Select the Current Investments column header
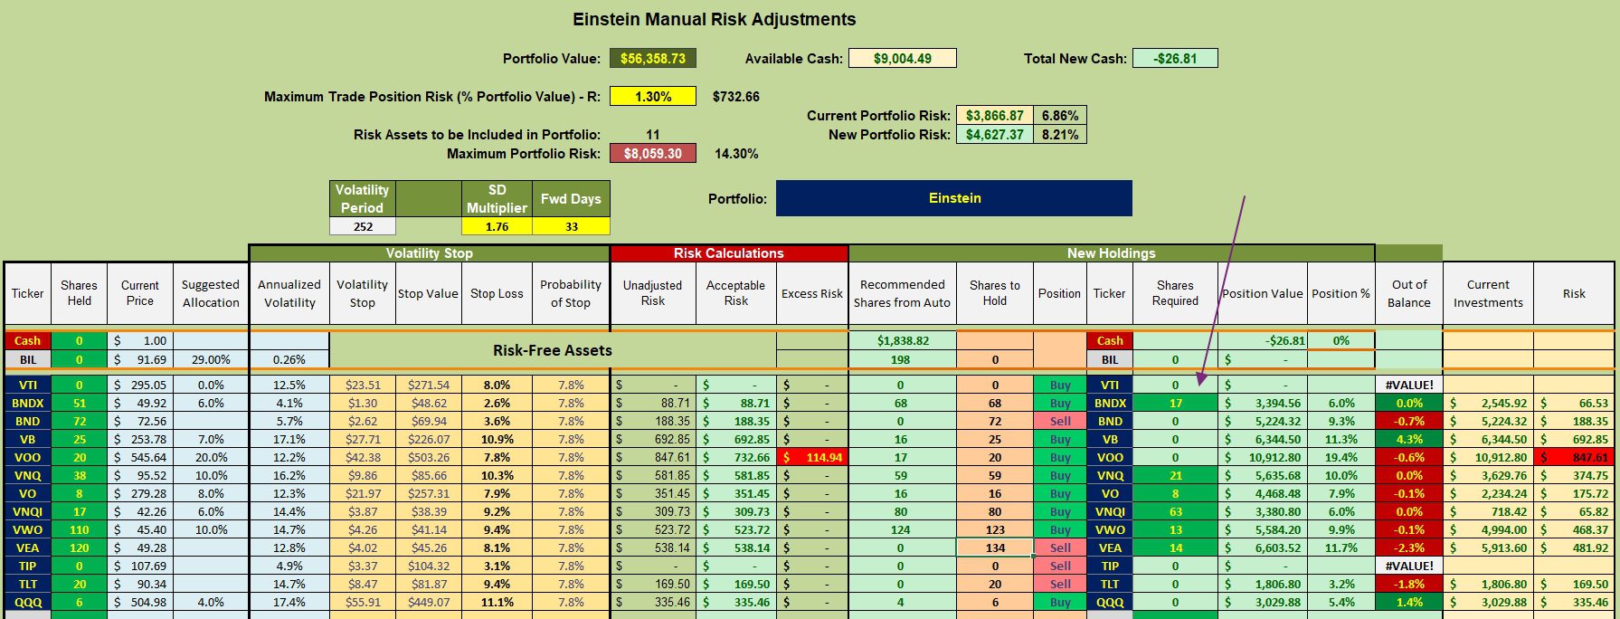 [1488, 293]
